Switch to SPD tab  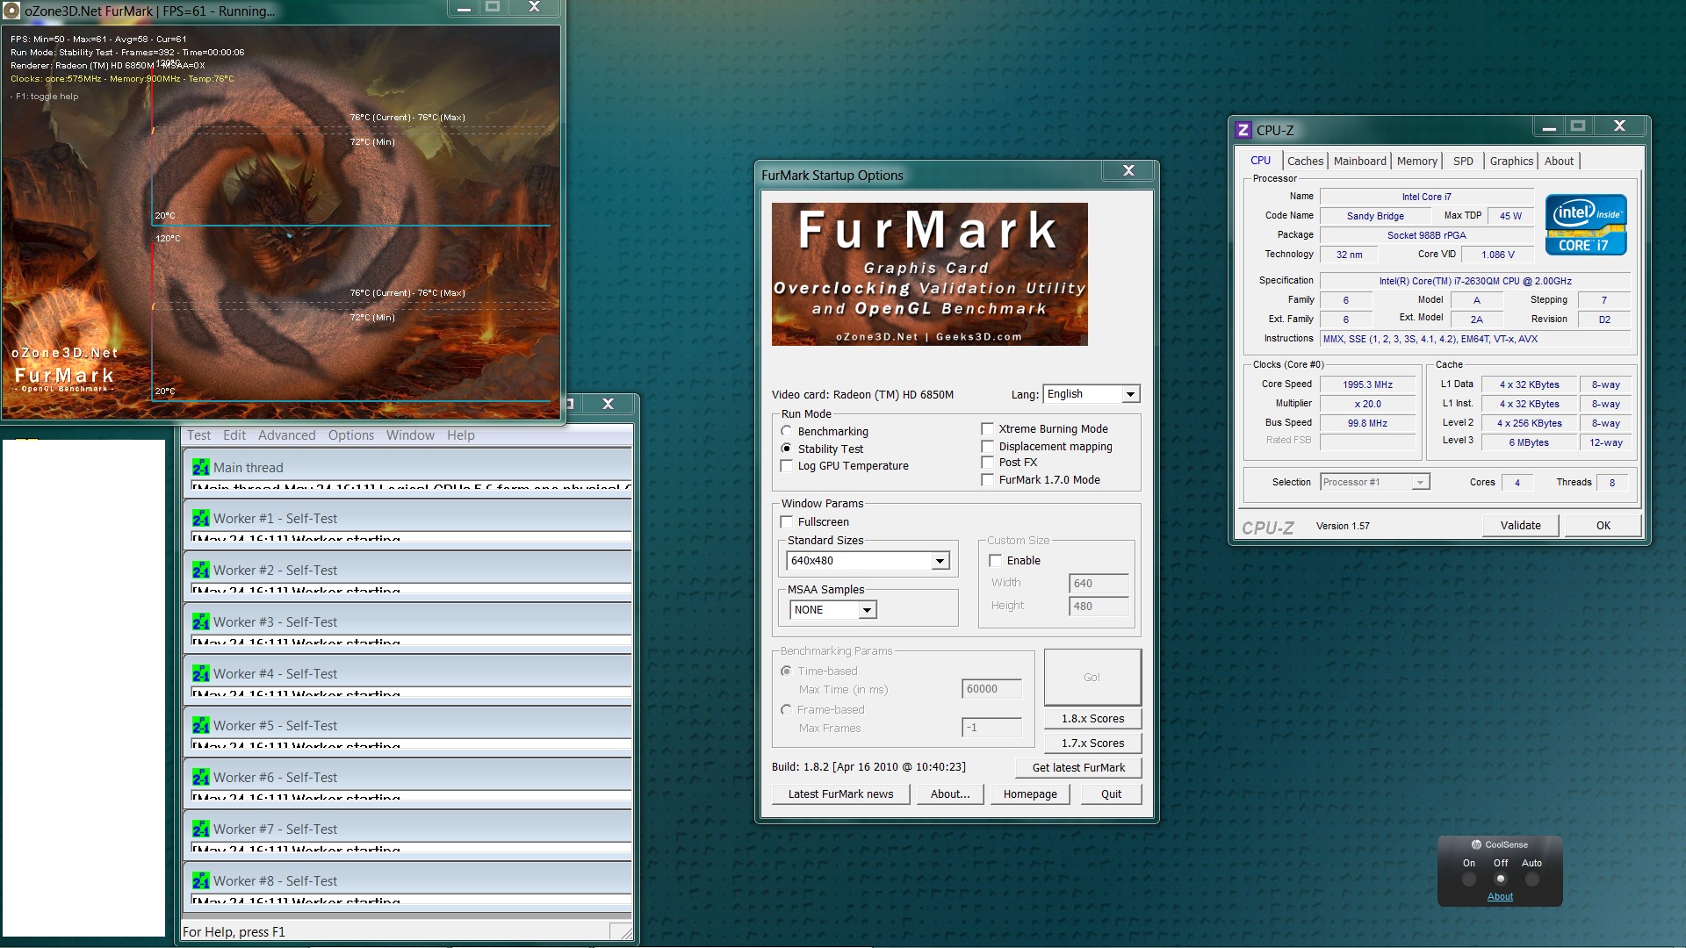tap(1463, 162)
